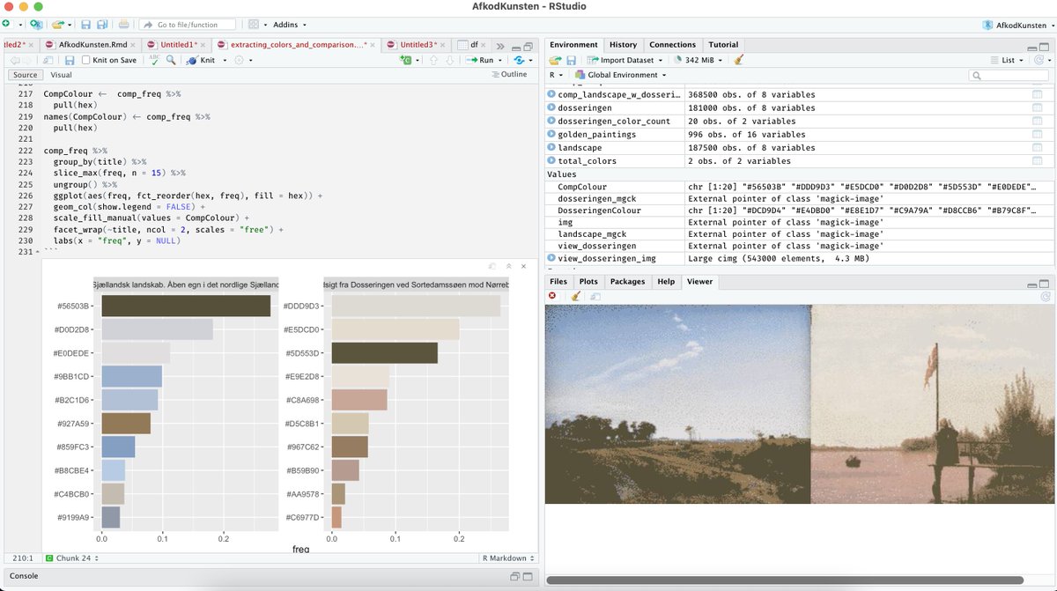Click the publish icon in editor toolbar
1057x591 pixels.
(519, 60)
